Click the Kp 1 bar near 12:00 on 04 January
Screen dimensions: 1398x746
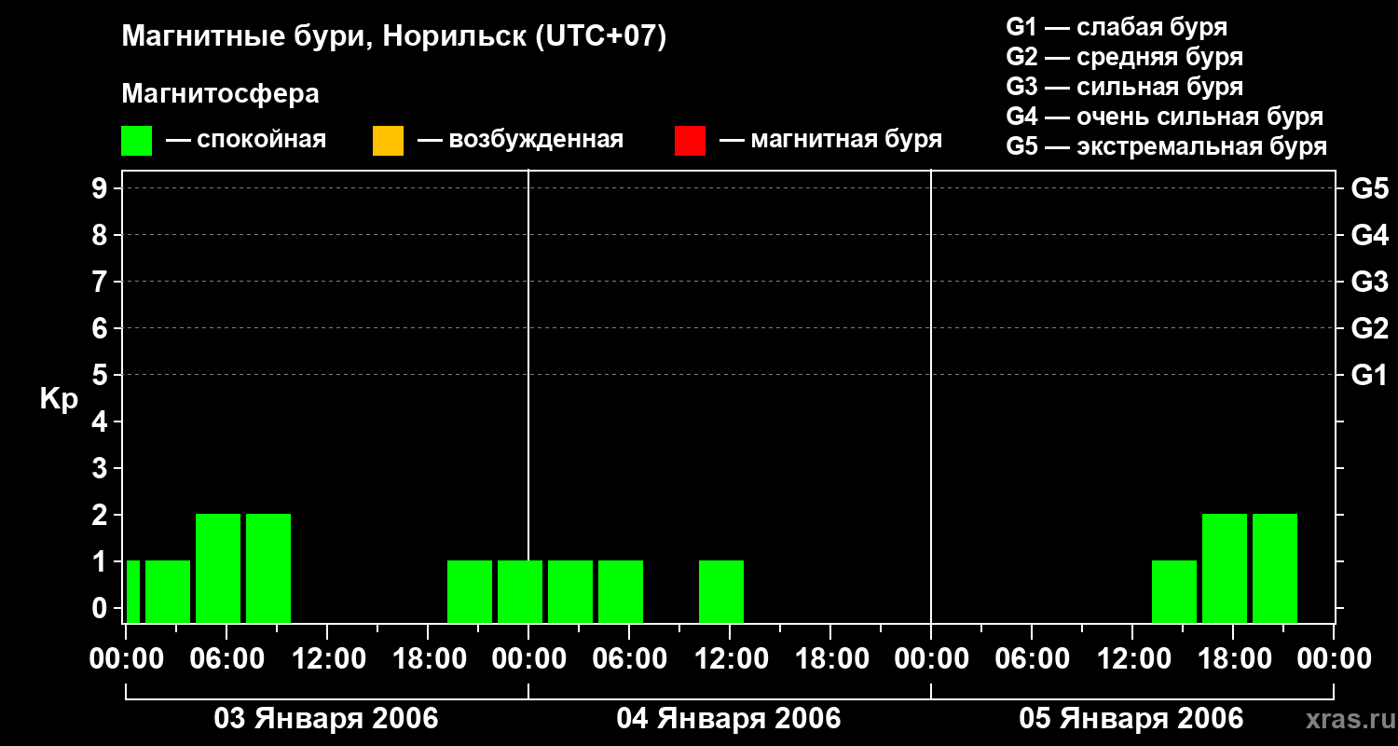pos(721,591)
